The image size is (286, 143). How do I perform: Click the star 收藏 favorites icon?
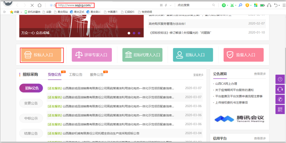(x=12, y=12)
